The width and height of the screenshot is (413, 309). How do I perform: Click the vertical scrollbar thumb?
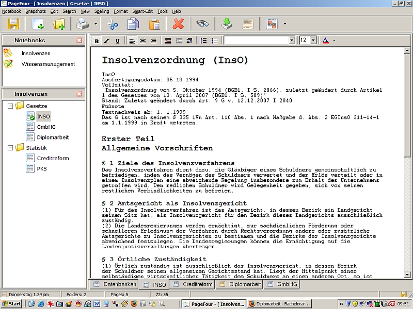[407, 106]
